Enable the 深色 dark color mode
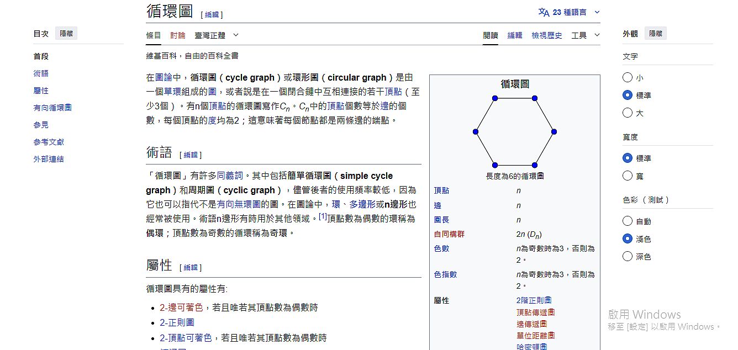 pyautogui.click(x=628, y=257)
